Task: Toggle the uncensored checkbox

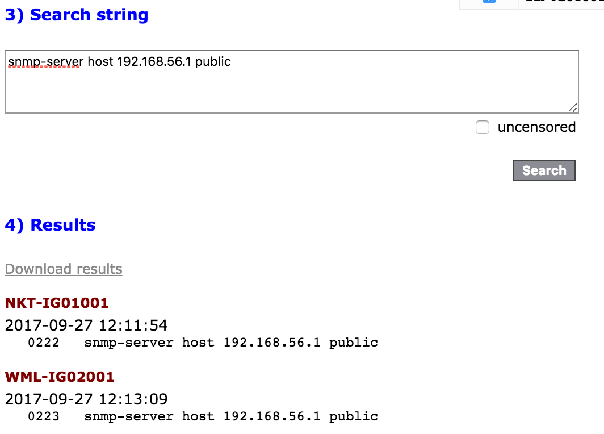Action: tap(483, 127)
